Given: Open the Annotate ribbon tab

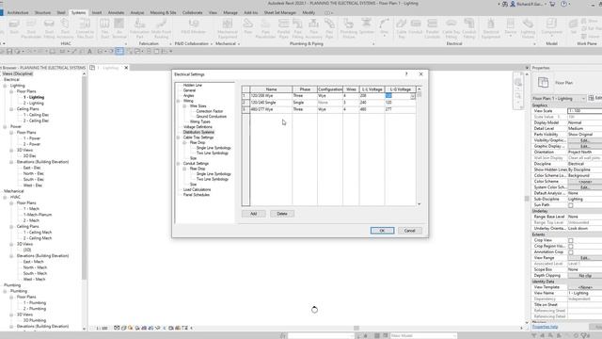Looking at the screenshot, I should click(x=116, y=12).
